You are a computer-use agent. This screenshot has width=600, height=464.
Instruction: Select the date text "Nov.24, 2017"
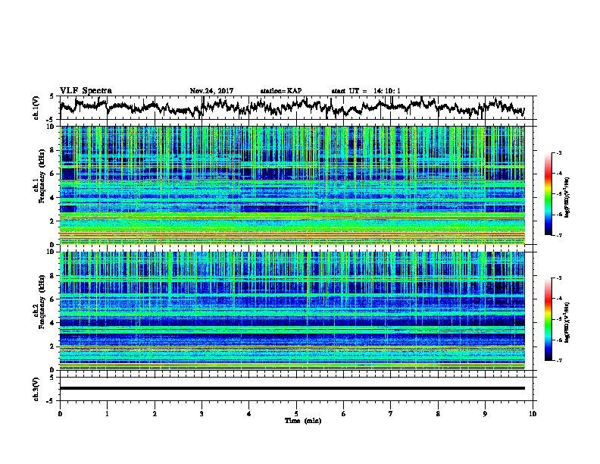point(211,91)
